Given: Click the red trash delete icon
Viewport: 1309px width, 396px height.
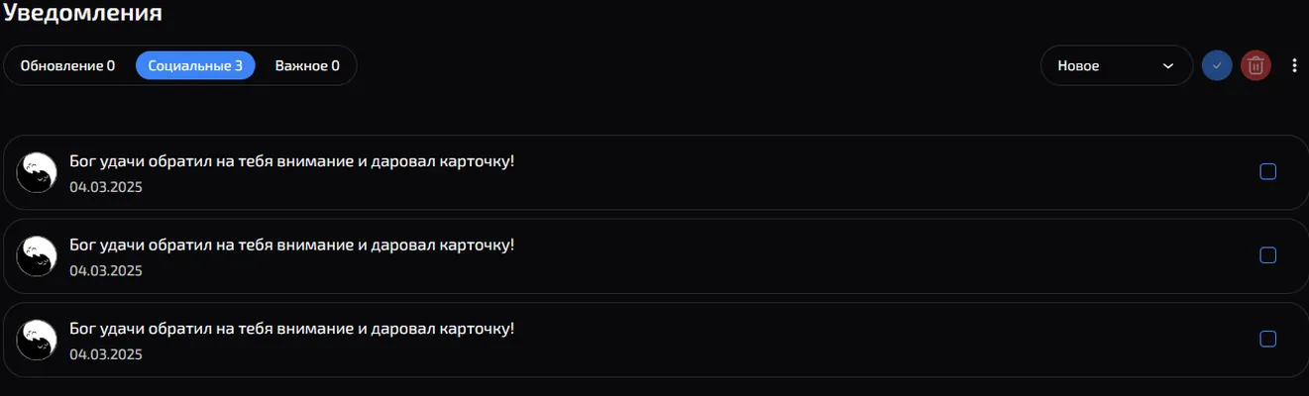Looking at the screenshot, I should [x=1255, y=66].
